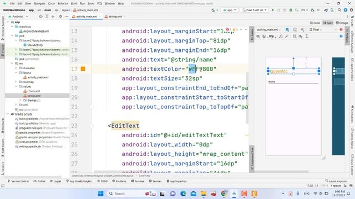Expand the themes folder
The image size is (355, 199).
point(20,100)
